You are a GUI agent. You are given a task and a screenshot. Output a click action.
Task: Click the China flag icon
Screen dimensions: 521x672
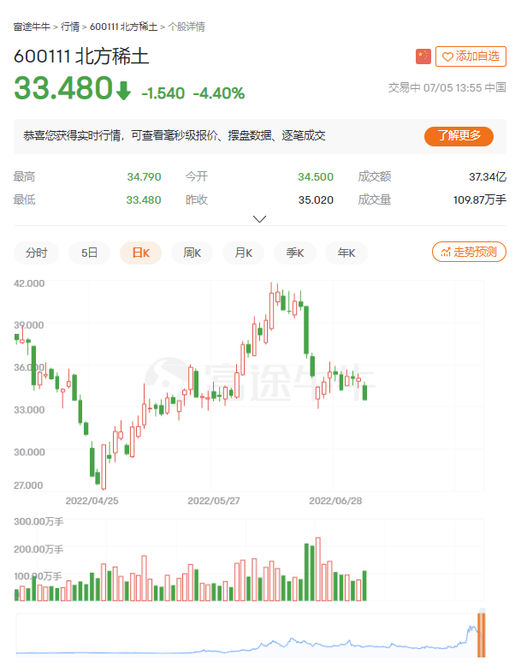point(423,56)
